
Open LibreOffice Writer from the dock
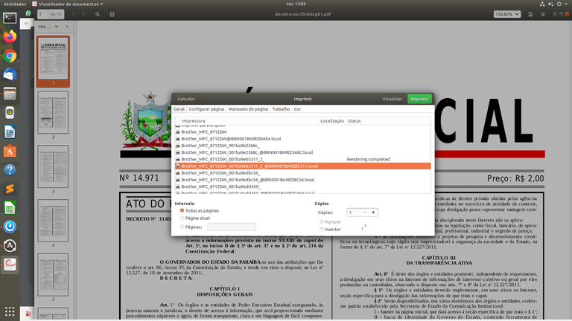(x=10, y=132)
